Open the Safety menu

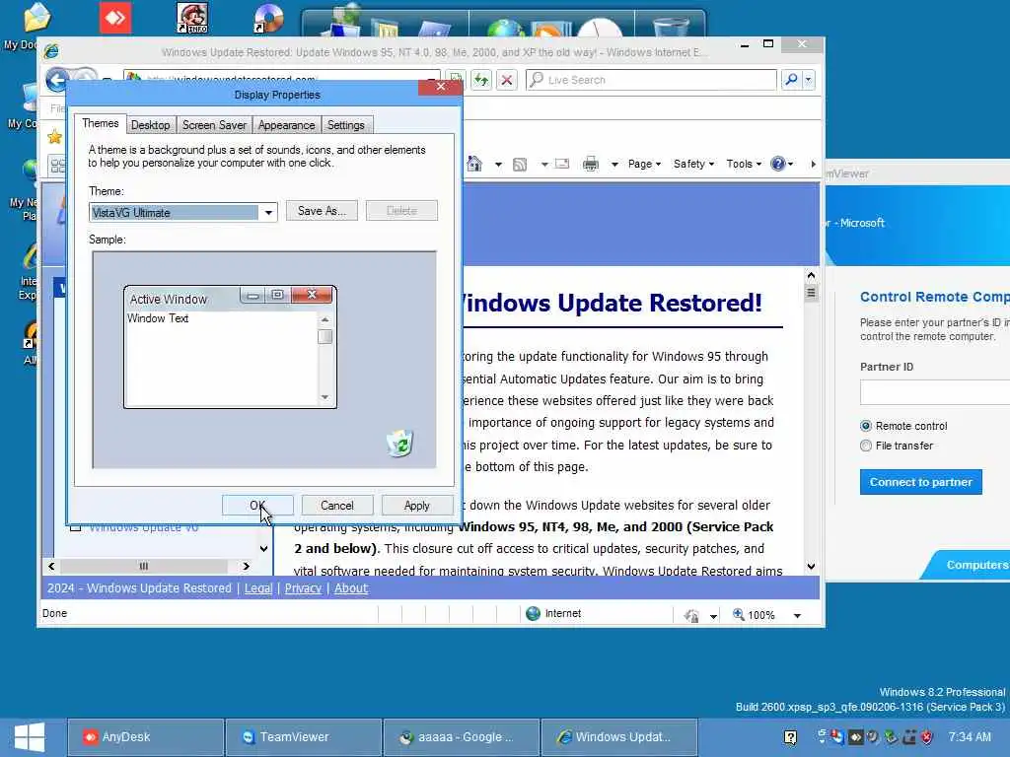[693, 165]
